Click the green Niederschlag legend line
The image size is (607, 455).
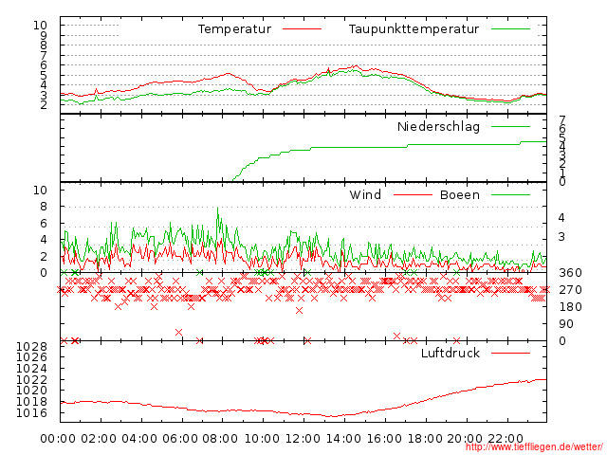(510, 126)
